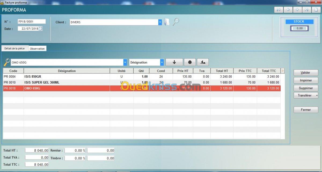
Task: Click the black cube product icon button
Action: [190, 62]
